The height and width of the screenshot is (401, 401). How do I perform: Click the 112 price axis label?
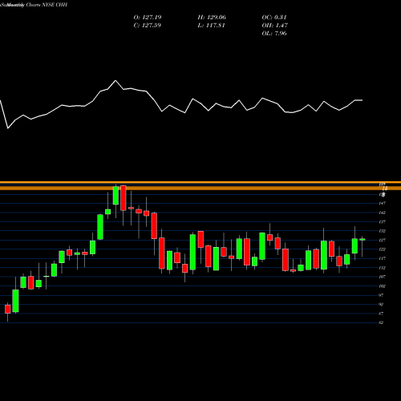point(382,268)
